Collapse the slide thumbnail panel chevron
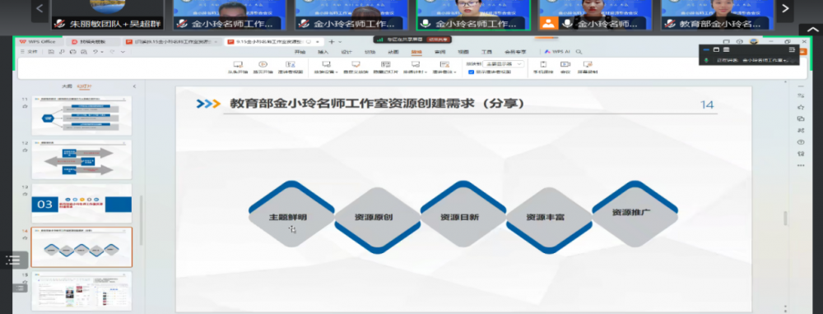 coord(134,86)
